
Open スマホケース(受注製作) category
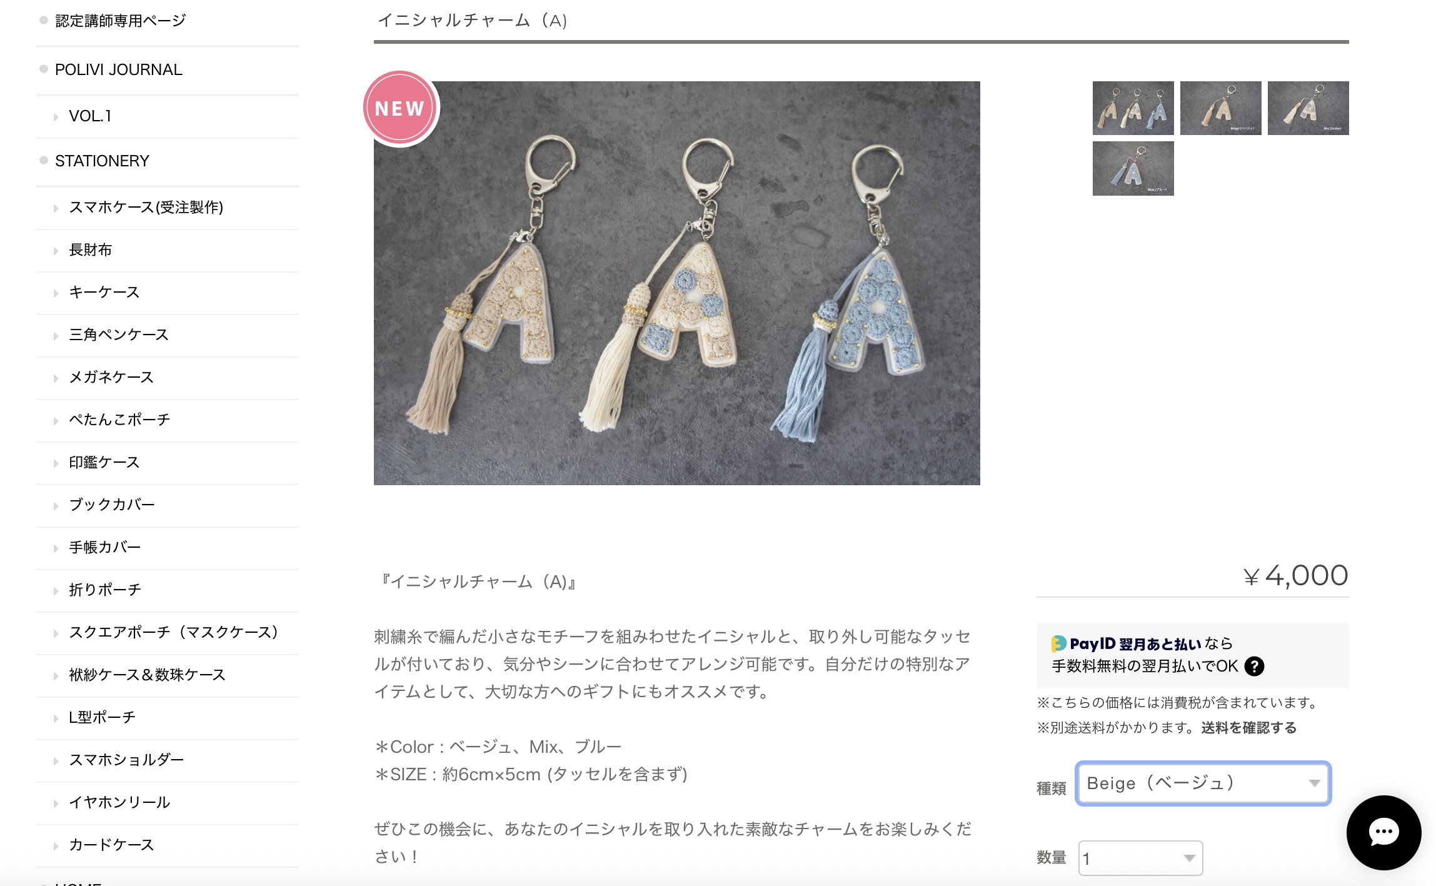[x=146, y=207]
